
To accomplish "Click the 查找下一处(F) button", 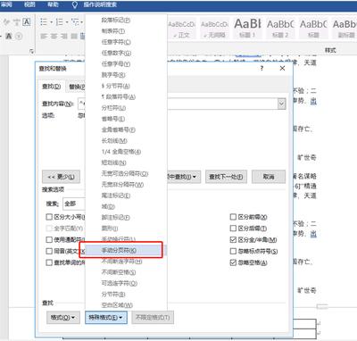I will [226, 177].
